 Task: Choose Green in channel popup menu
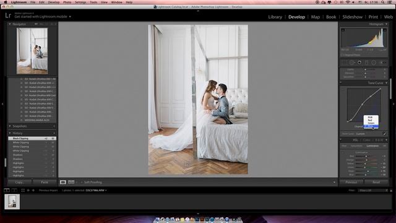371,123
